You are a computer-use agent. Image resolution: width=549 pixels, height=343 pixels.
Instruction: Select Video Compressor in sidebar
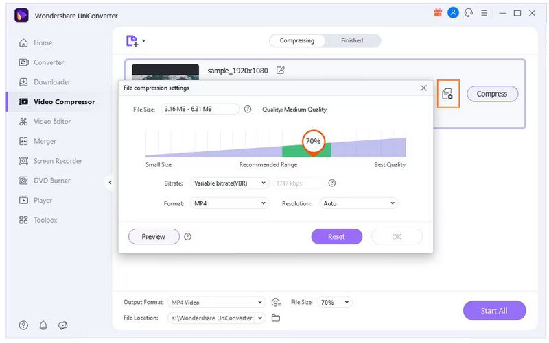[57, 102]
